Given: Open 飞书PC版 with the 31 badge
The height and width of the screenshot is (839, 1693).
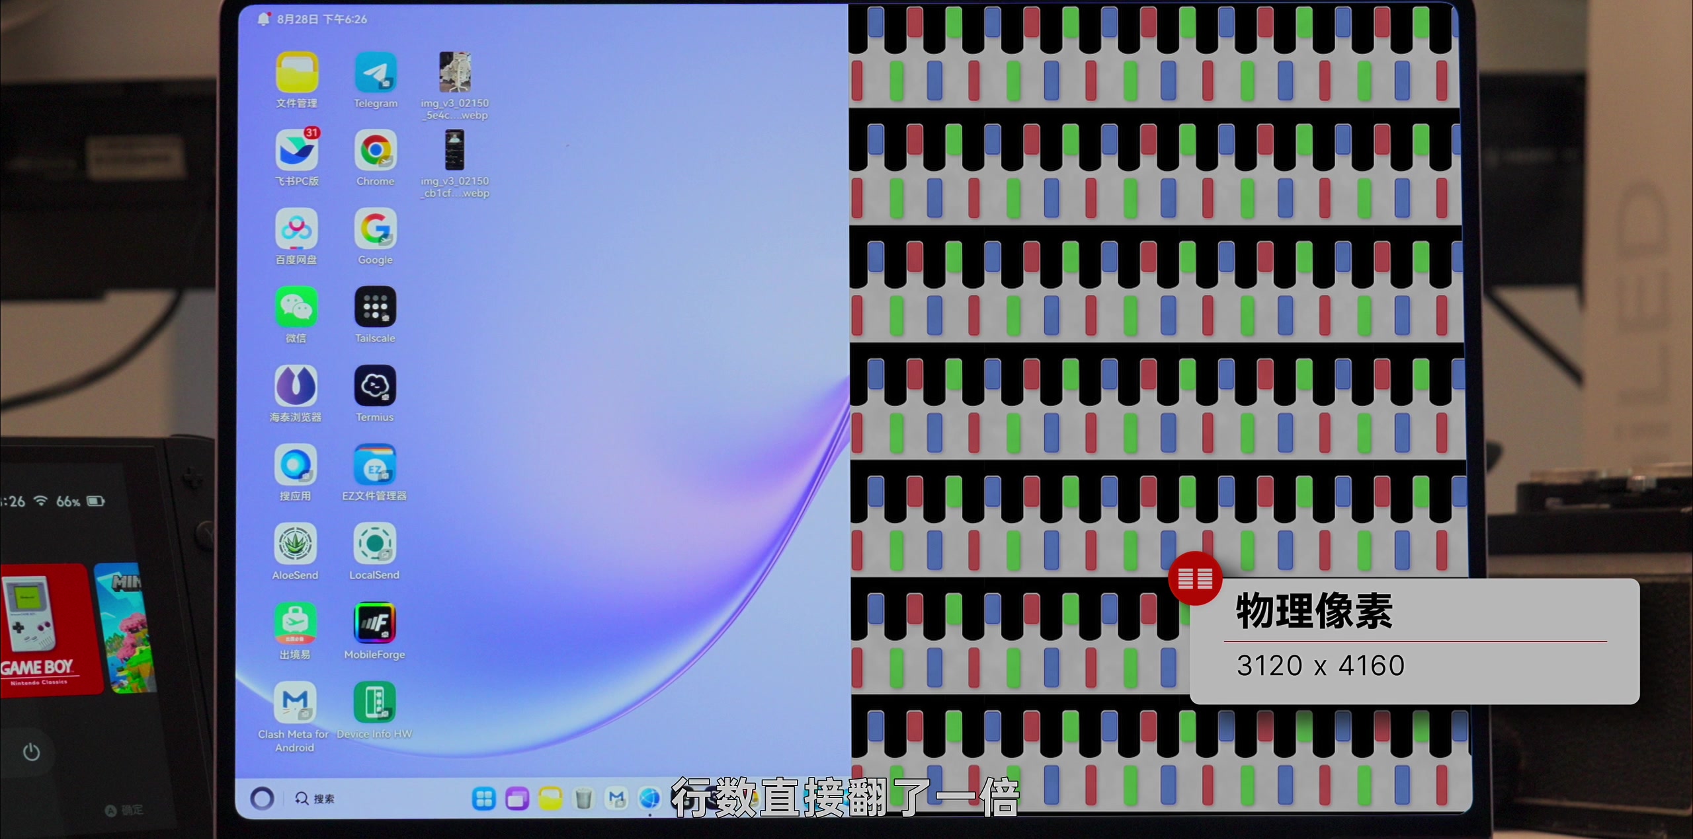Looking at the screenshot, I should tap(296, 151).
